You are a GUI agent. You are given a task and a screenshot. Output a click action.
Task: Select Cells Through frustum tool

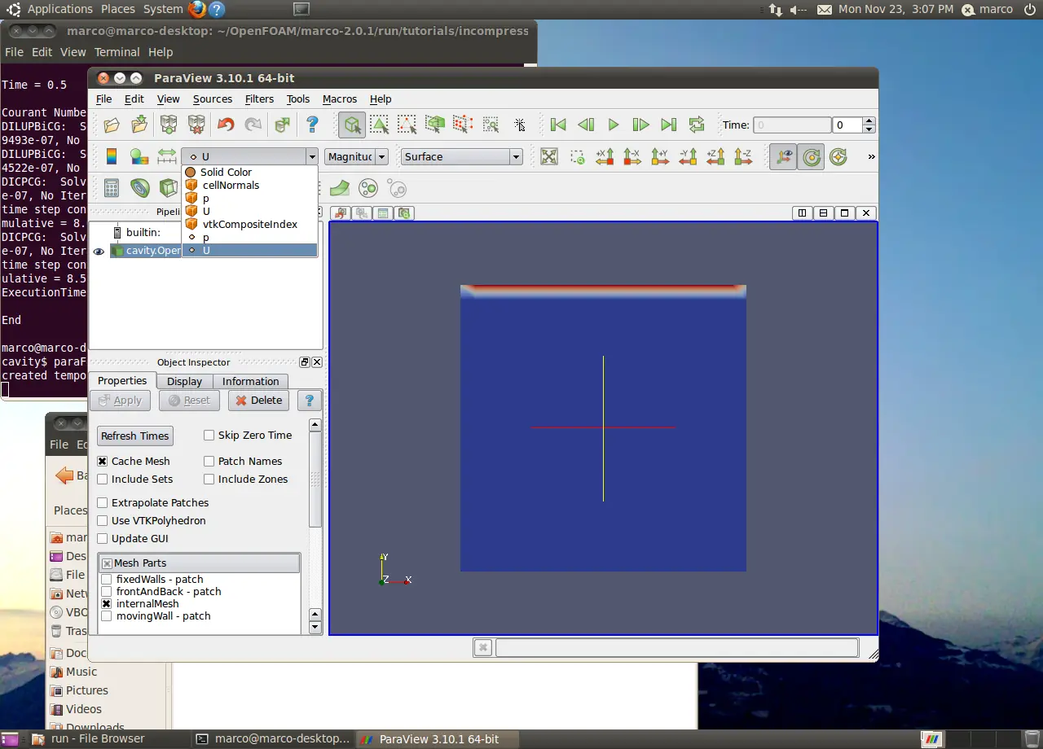coord(435,125)
